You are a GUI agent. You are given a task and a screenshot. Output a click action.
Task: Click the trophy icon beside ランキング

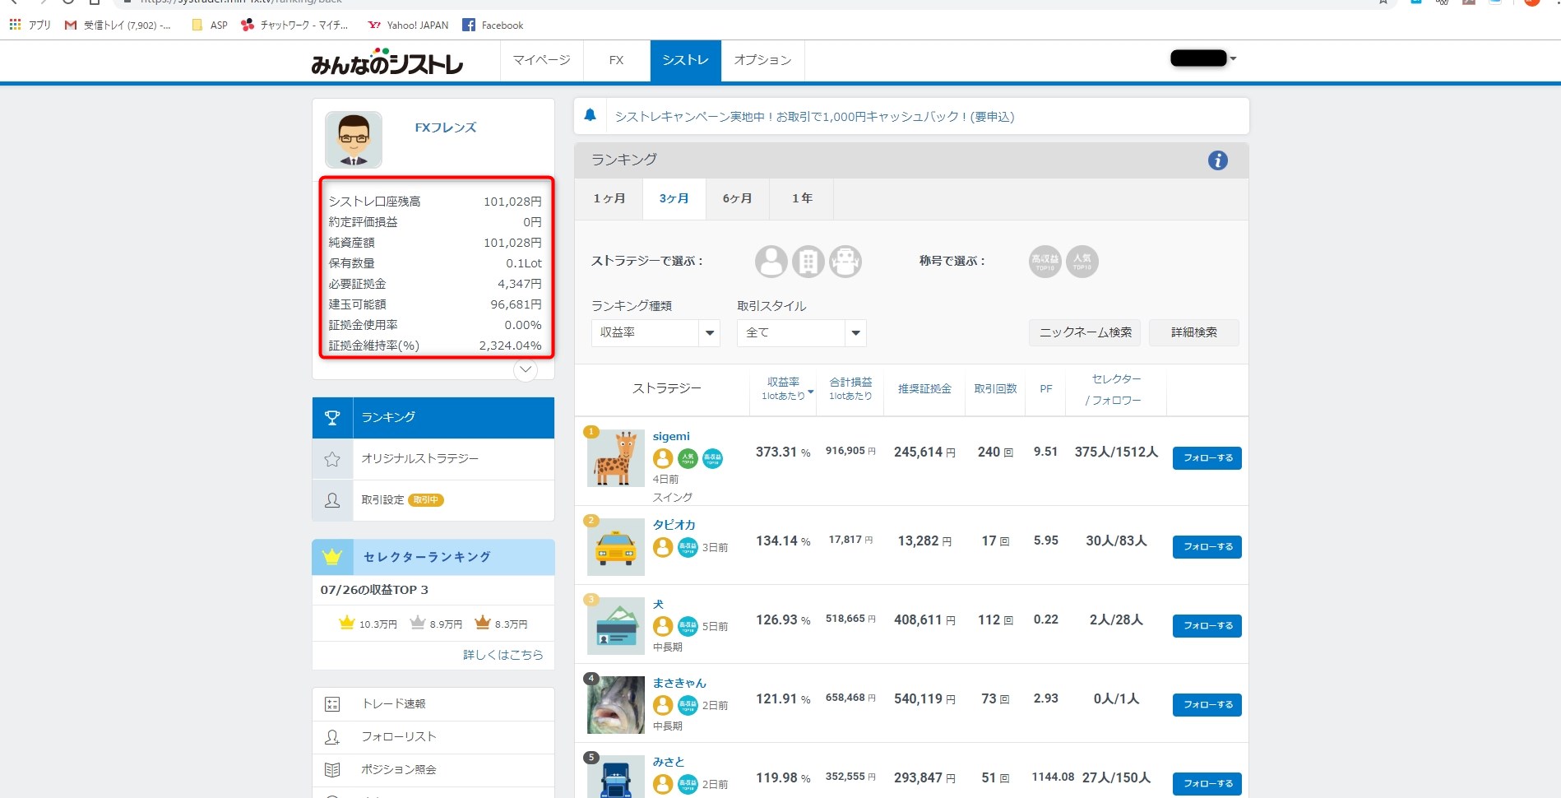coord(332,418)
